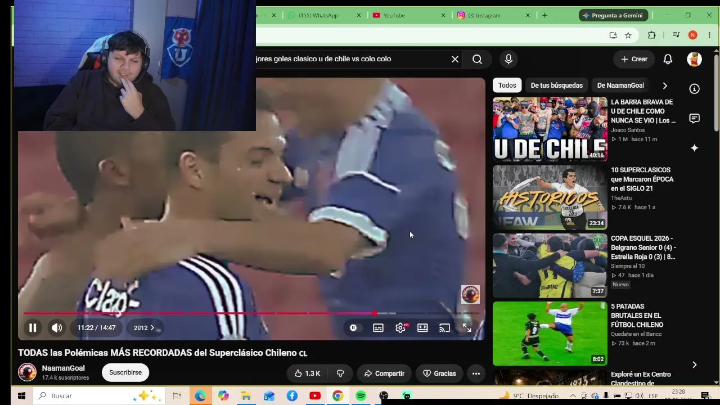Open the 2012 chapter selector
Image resolution: width=720 pixels, height=405 pixels.
click(144, 328)
